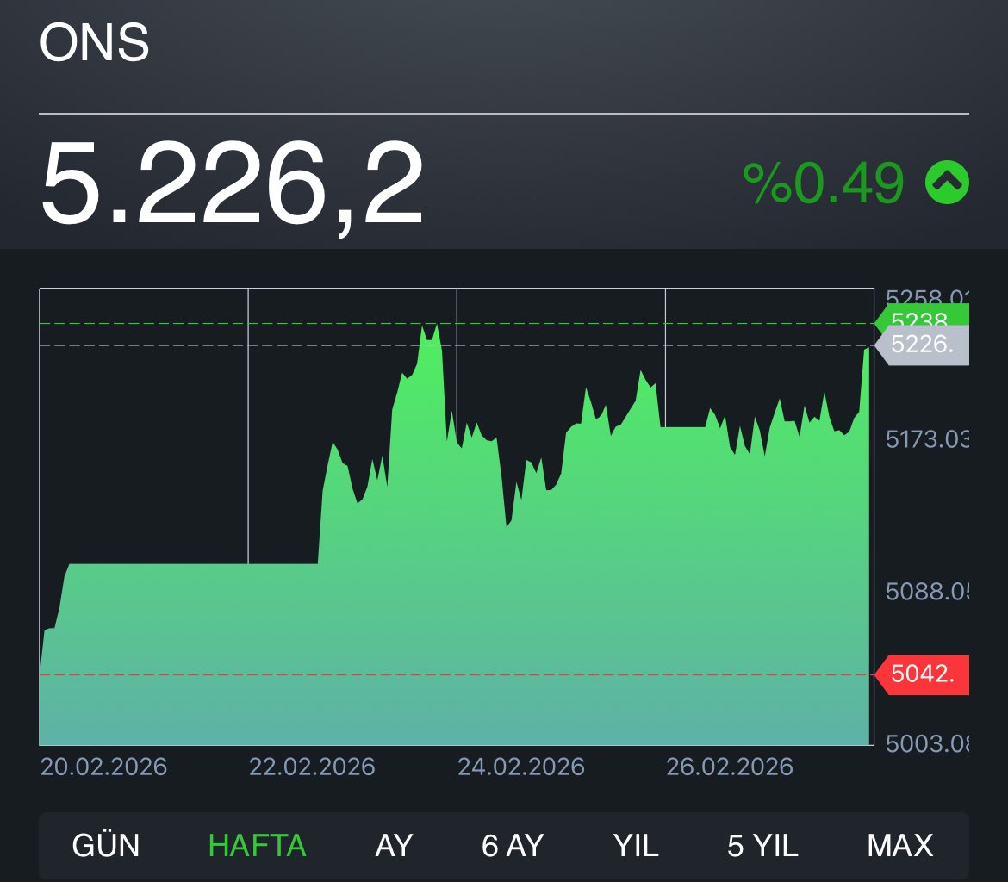The width and height of the screenshot is (1008, 882).
Task: Click the 26.02.2026 date axis label
Action: pyautogui.click(x=730, y=767)
